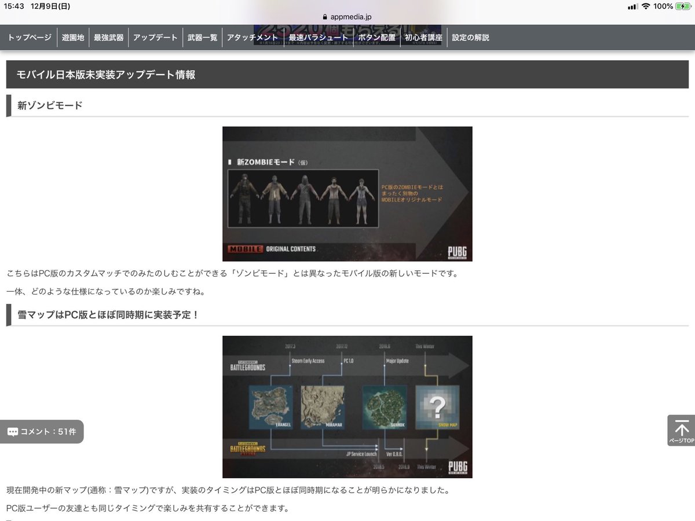Tap the 雪マップはPC版とほぼ同時期に実装予定！ heading
Screen dimensions: 695x521
click(x=108, y=315)
